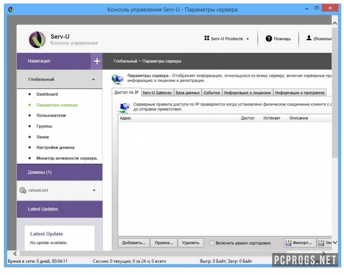Click the rsload.net domain globe icon
Screen dimensions: 344x275
pyautogui.click(x=23, y=190)
